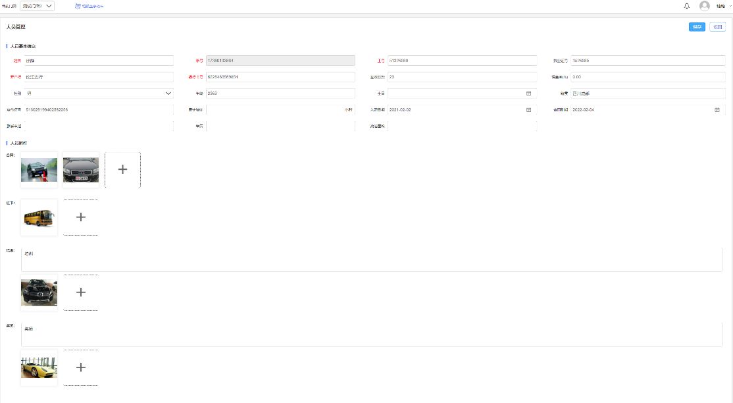Focus the native place field 四川成都
This screenshot has height=403, width=733.
click(648, 93)
